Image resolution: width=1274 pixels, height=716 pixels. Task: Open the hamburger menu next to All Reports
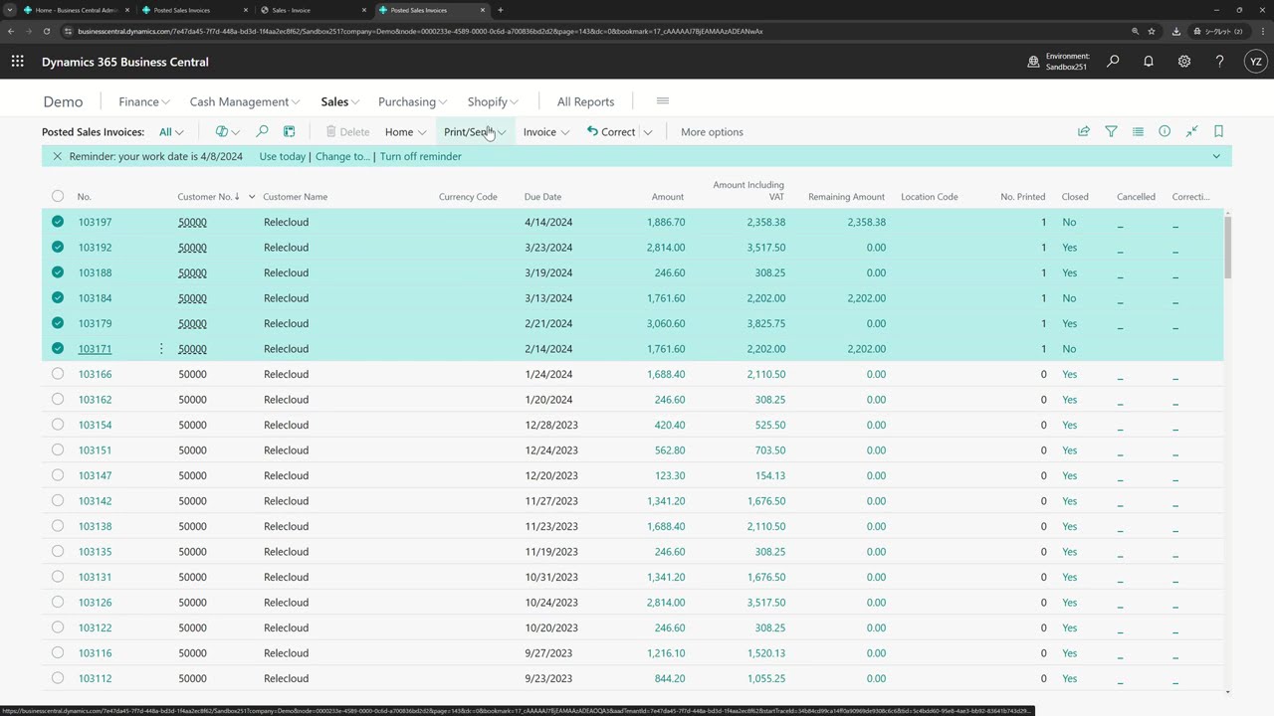(x=663, y=101)
